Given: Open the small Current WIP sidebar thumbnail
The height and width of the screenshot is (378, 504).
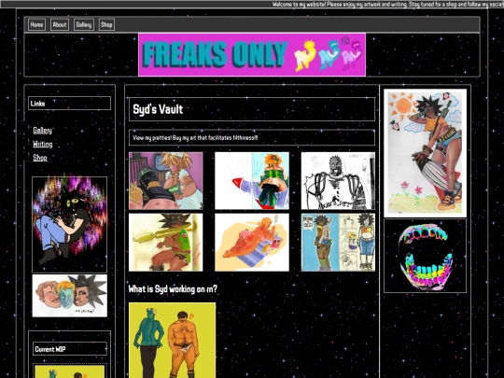Looking at the screenshot, I should point(70,371).
